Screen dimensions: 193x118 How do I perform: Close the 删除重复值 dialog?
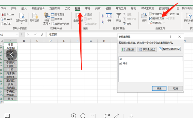(179, 37)
